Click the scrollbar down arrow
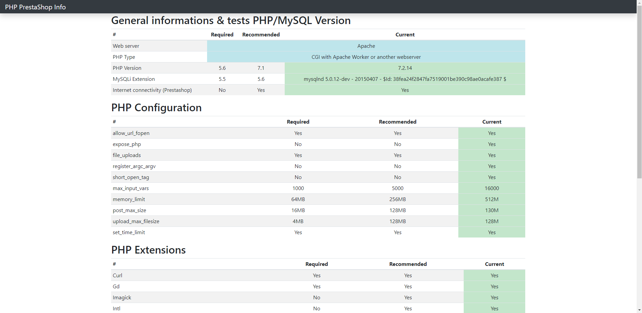Image resolution: width=642 pixels, height=313 pixels. (x=639, y=310)
